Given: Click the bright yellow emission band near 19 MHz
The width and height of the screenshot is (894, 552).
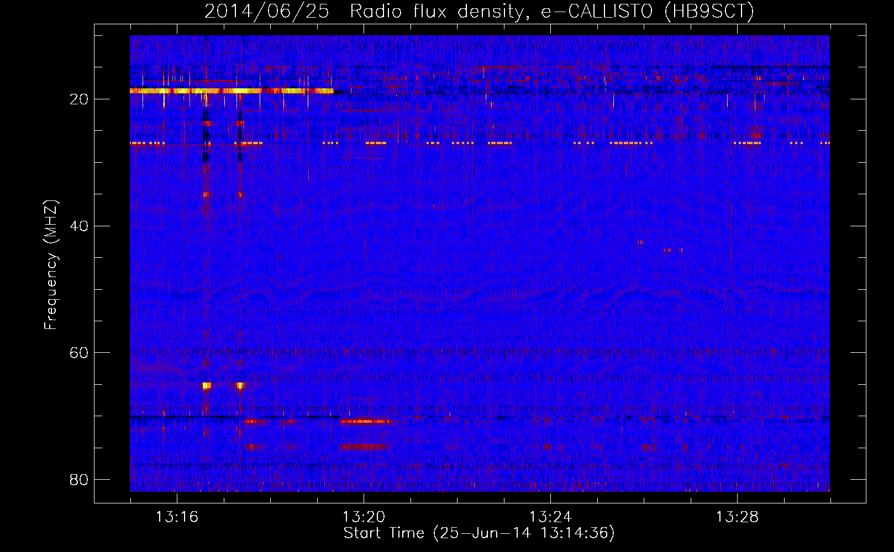Looking at the screenshot, I should click(232, 91).
